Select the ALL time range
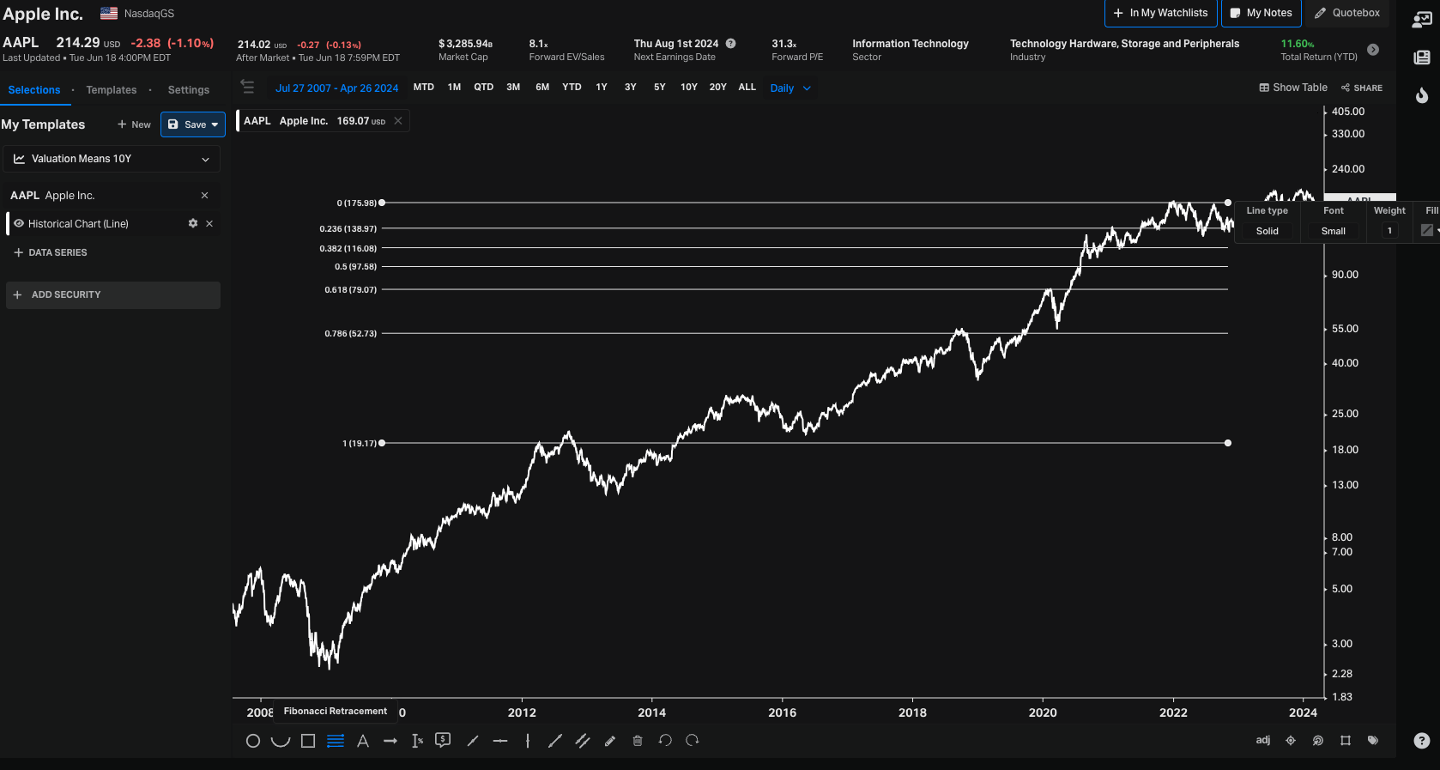This screenshot has height=770, width=1440. click(x=747, y=87)
